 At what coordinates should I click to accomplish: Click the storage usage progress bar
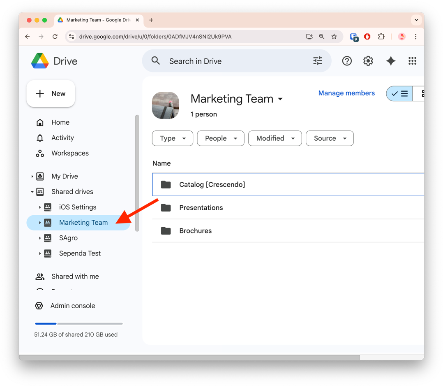pyautogui.click(x=78, y=323)
